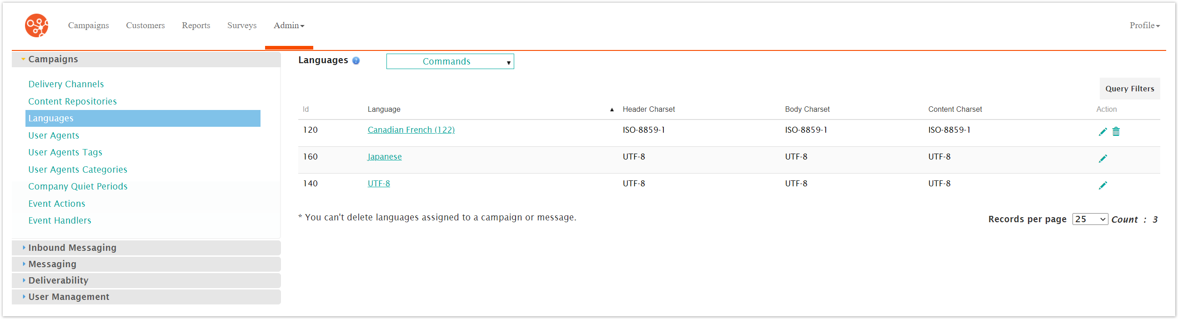Open the Commands dropdown

coord(450,62)
